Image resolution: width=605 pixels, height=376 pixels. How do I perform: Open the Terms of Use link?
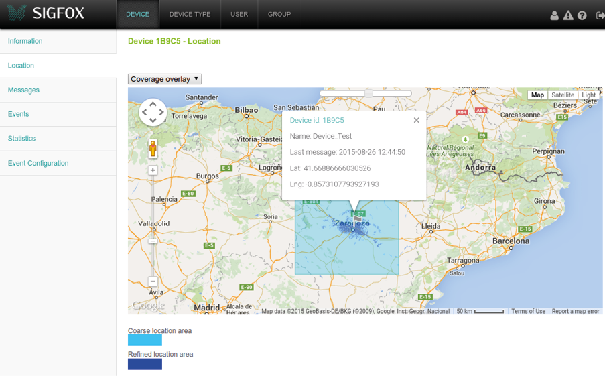click(x=528, y=311)
